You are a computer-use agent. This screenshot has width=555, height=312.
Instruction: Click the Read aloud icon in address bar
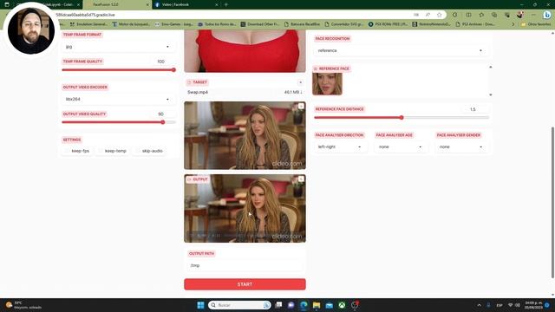(x=428, y=15)
